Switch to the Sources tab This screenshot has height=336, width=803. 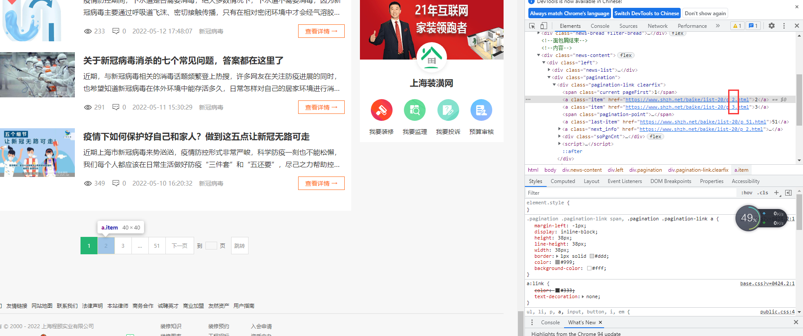tap(628, 26)
